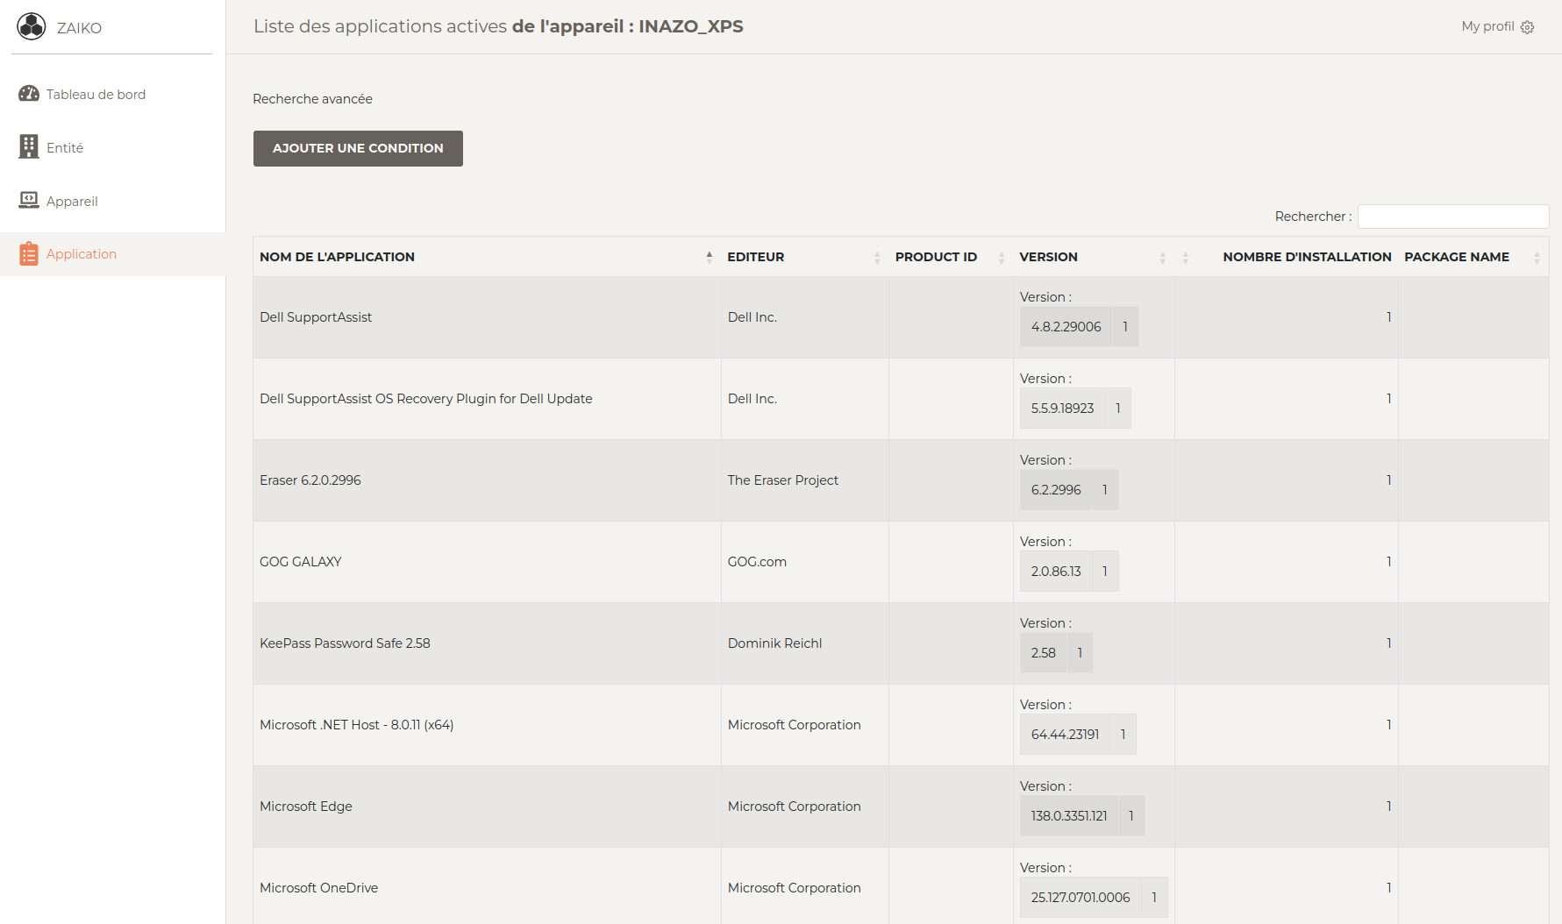Click version badge 5.5.9.18923
Viewport: 1562px width, 924px height.
tap(1062, 409)
